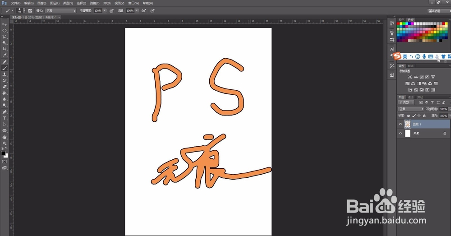Select the Pen tool

[x=5, y=112]
